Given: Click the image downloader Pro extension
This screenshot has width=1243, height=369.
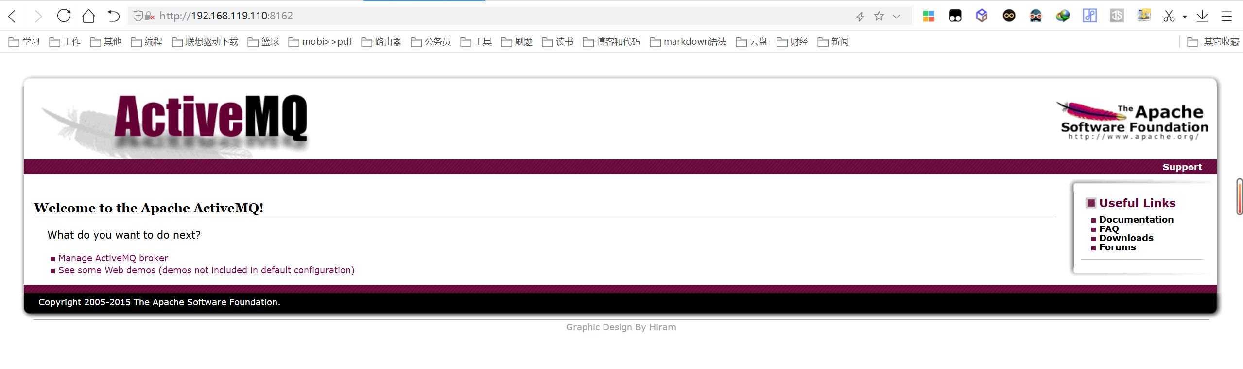Looking at the screenshot, I should pyautogui.click(x=1144, y=16).
